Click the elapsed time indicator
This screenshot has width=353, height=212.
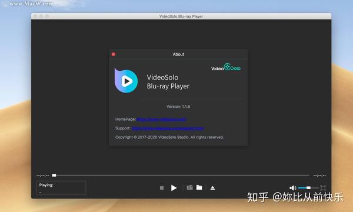(x=43, y=176)
